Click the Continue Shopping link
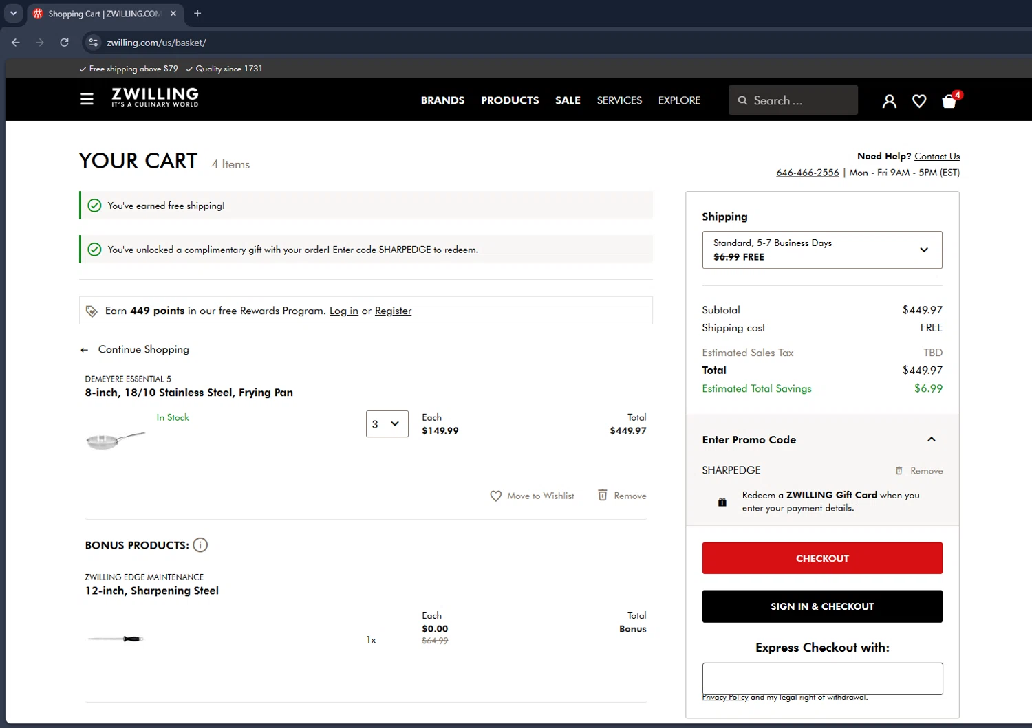The height and width of the screenshot is (728, 1032). 144,349
